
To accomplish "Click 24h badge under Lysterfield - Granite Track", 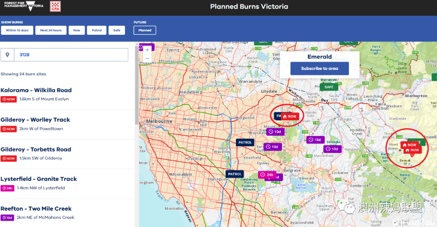I will tap(7, 188).
